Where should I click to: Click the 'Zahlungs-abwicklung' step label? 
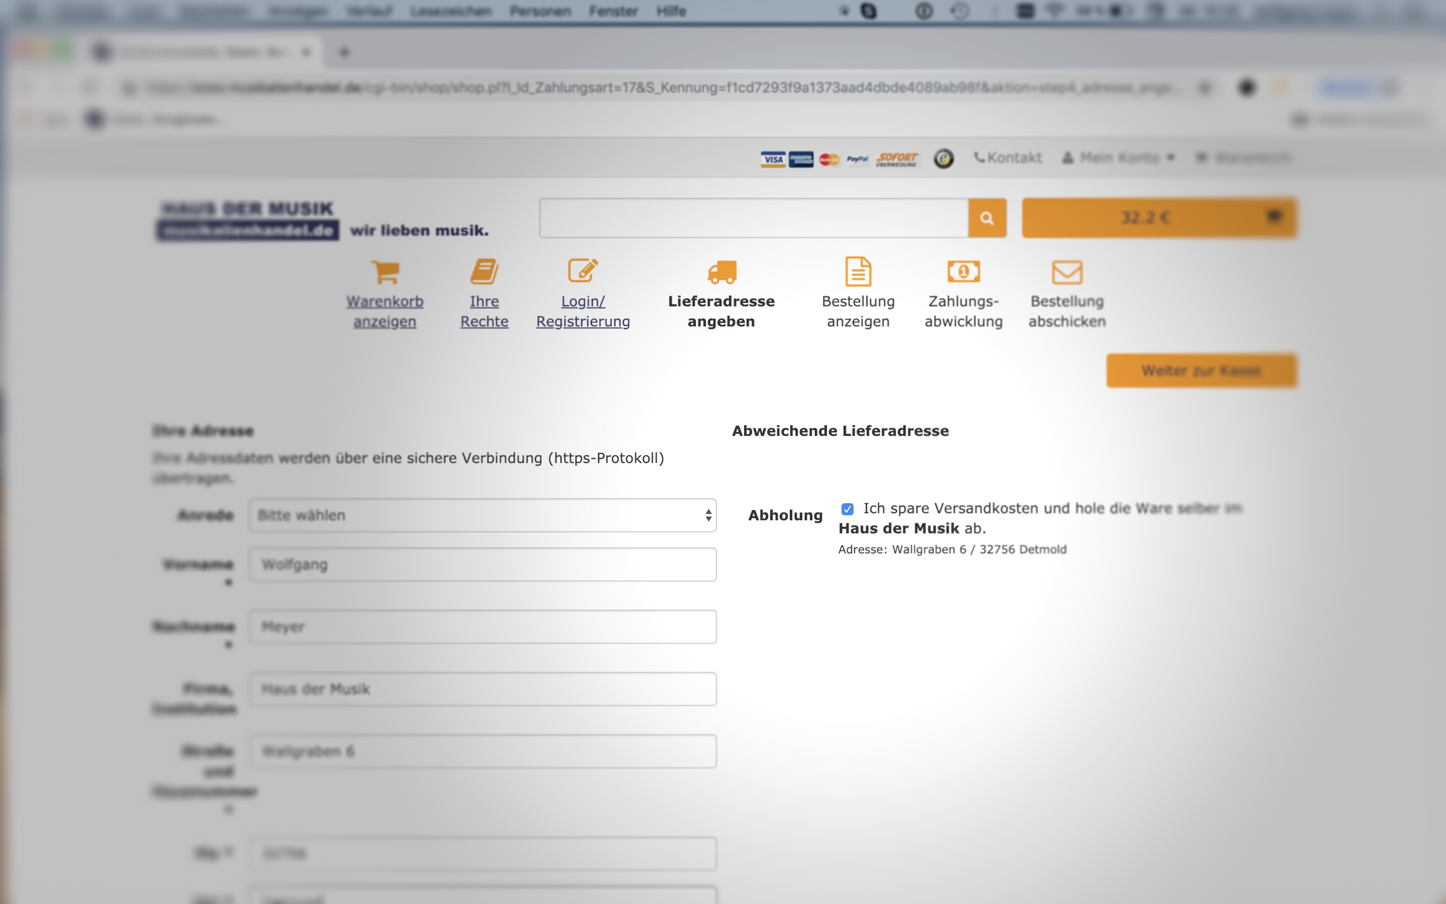coord(963,311)
